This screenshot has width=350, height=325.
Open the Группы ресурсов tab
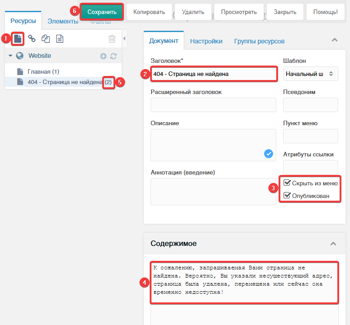coord(259,41)
